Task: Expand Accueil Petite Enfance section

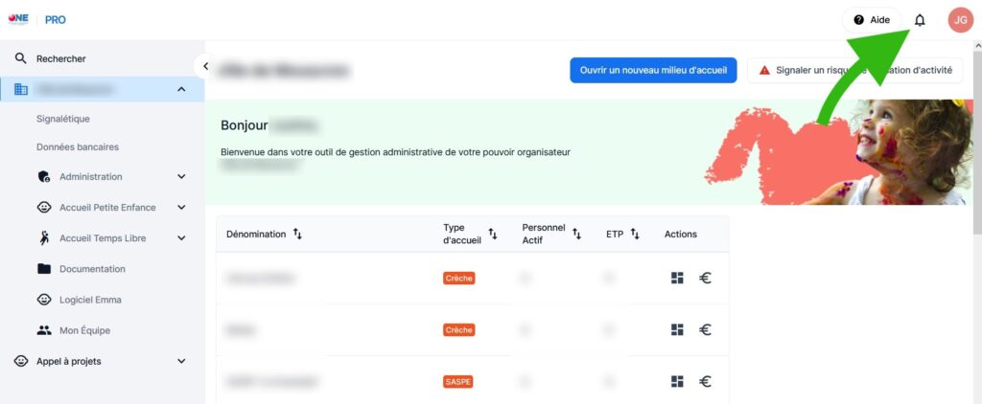Action: tap(181, 207)
